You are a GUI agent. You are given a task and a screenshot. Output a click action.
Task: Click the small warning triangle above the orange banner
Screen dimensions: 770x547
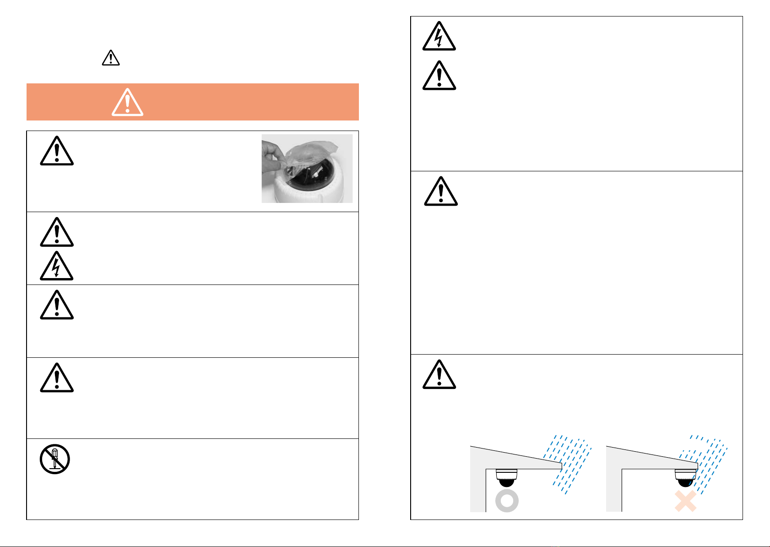click(x=111, y=58)
